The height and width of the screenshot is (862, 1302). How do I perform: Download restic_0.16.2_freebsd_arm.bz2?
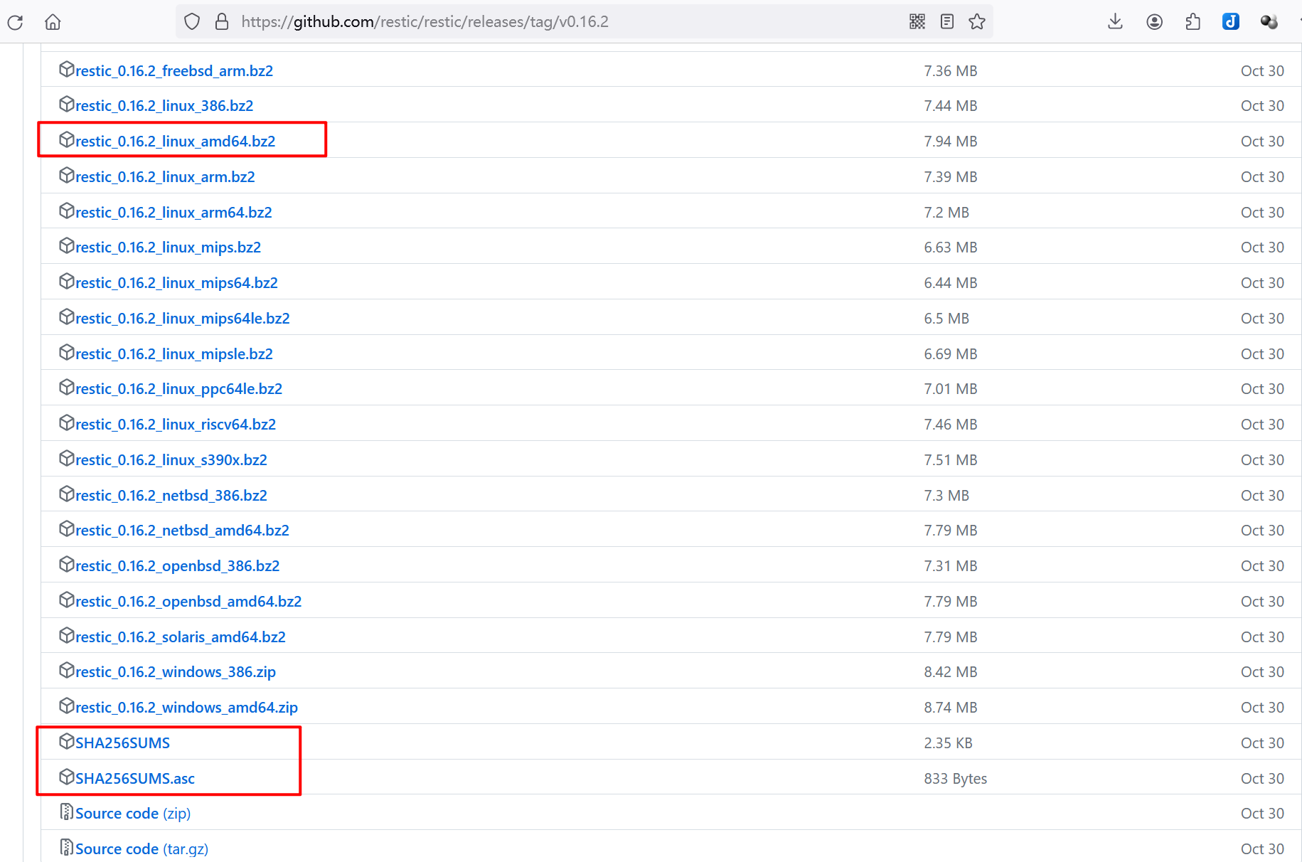pos(174,71)
